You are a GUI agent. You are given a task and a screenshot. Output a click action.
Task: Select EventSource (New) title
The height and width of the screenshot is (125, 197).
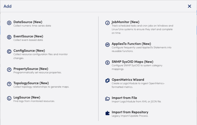28,36
